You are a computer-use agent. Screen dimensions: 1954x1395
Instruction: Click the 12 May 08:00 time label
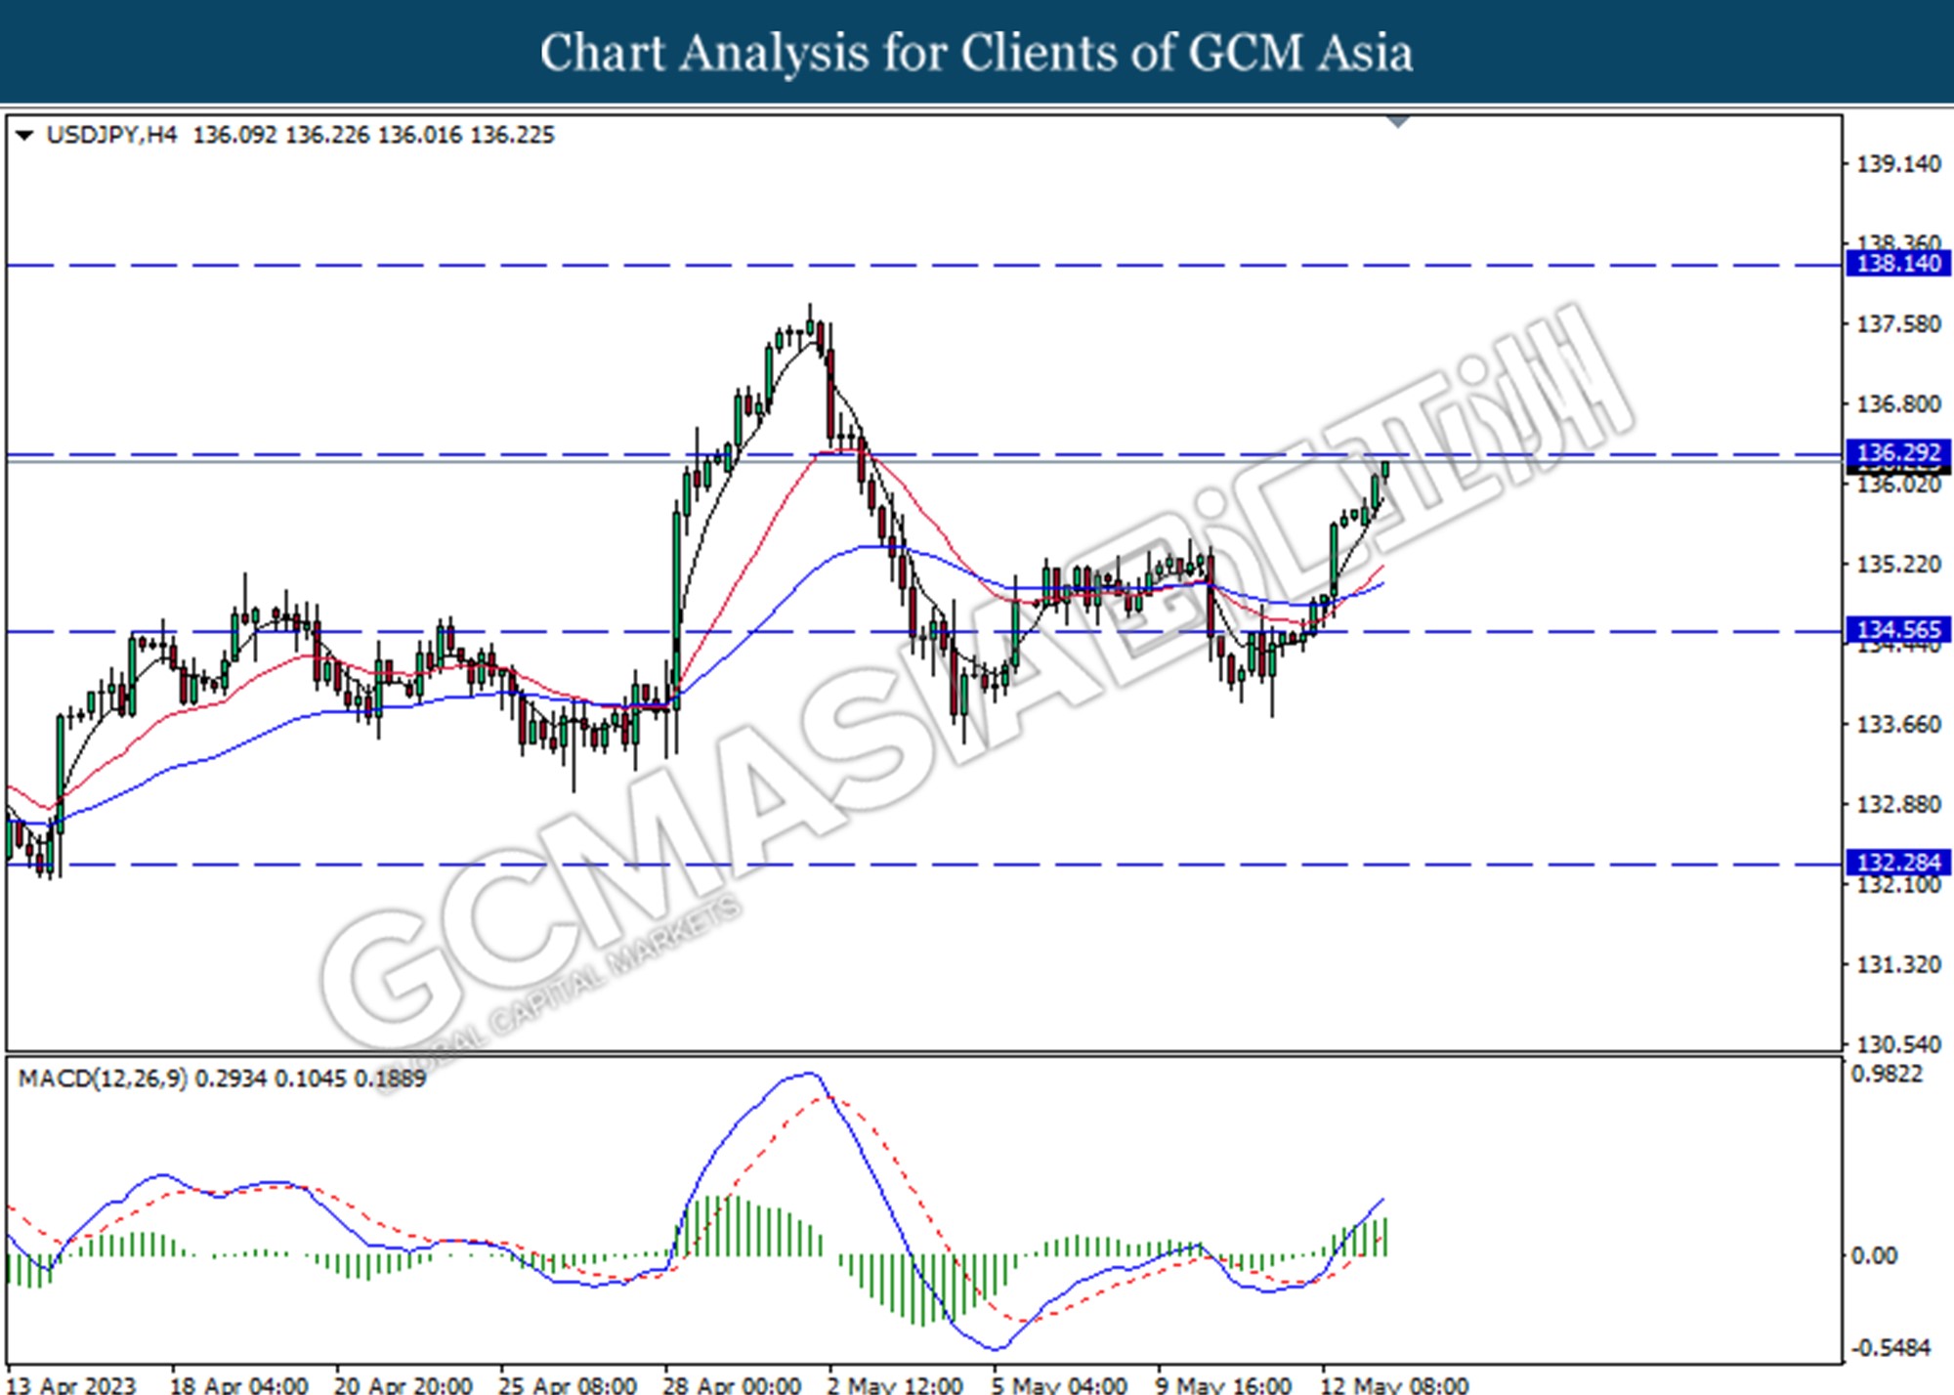pos(1394,1383)
